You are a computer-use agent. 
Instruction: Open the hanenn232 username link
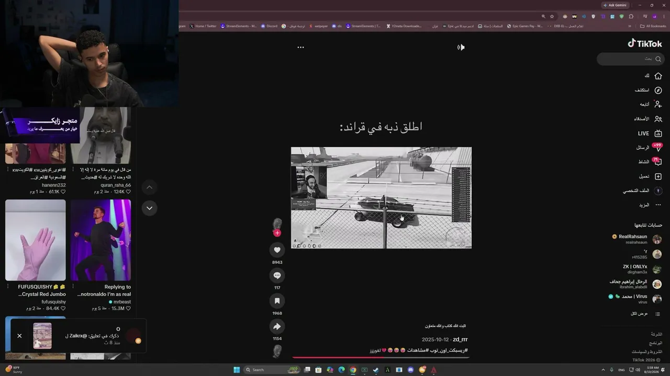[54, 185]
